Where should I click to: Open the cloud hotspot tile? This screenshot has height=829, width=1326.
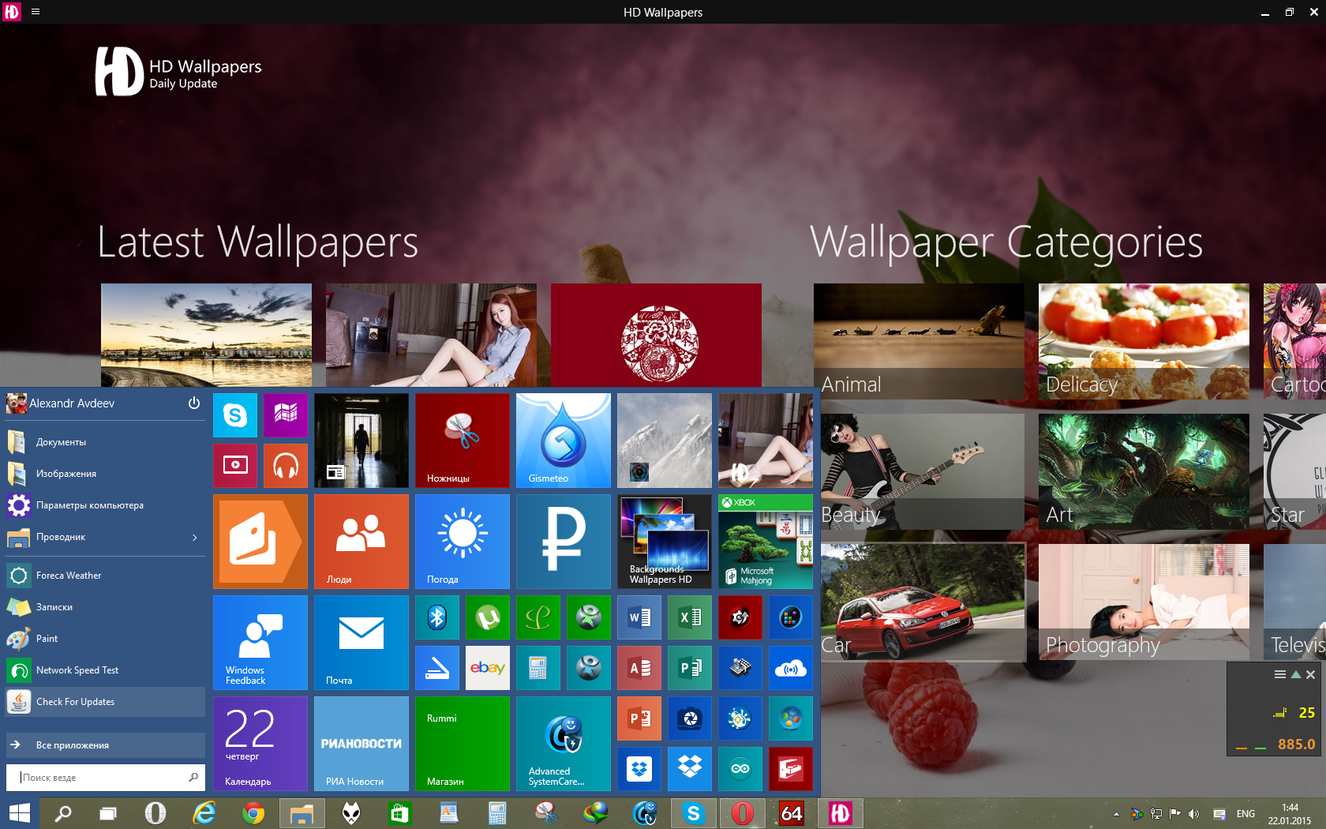coord(791,668)
